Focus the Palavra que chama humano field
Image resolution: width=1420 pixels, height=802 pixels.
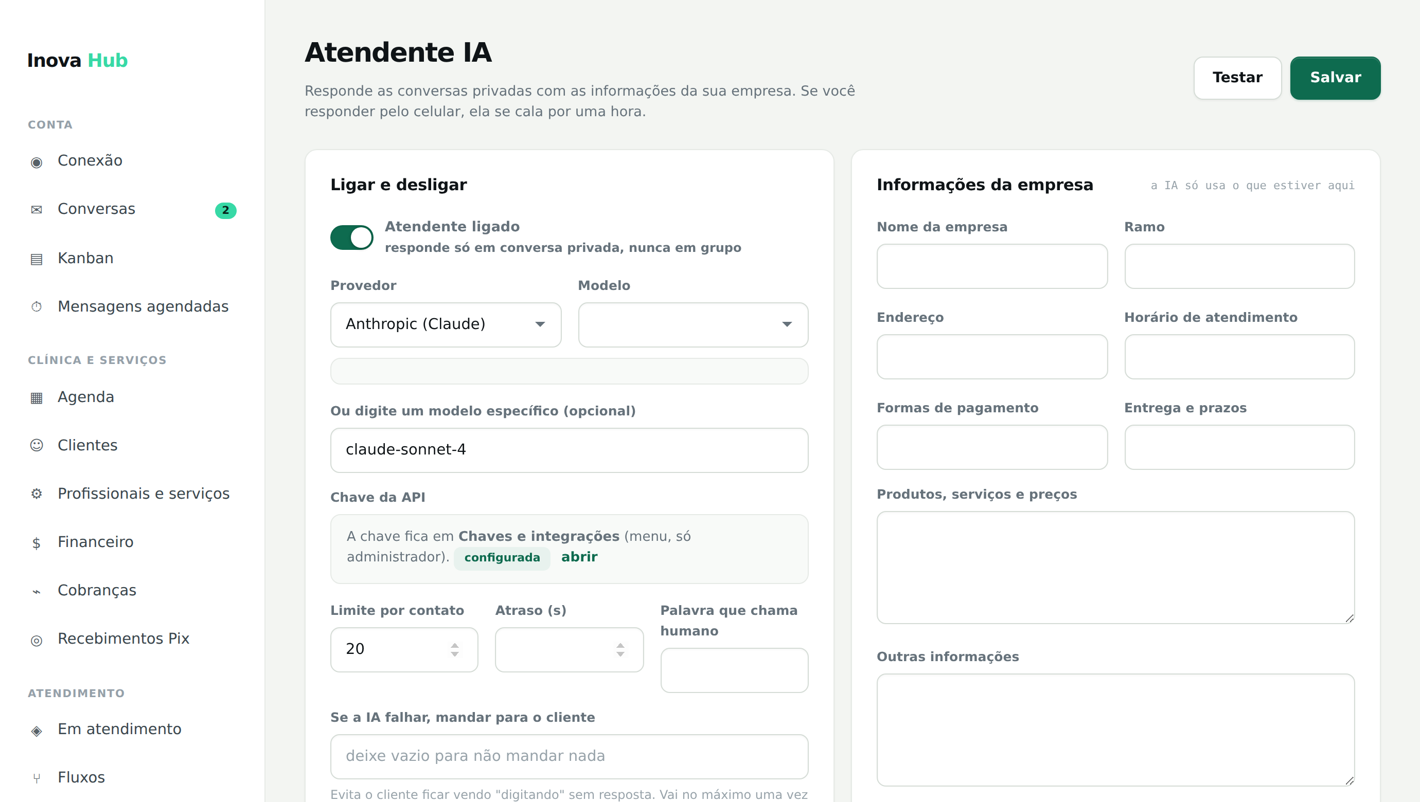point(734,670)
